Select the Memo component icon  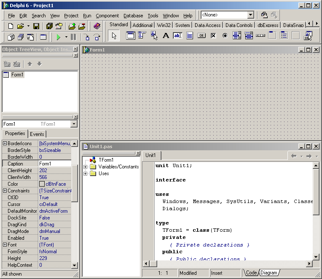[x=190, y=35]
